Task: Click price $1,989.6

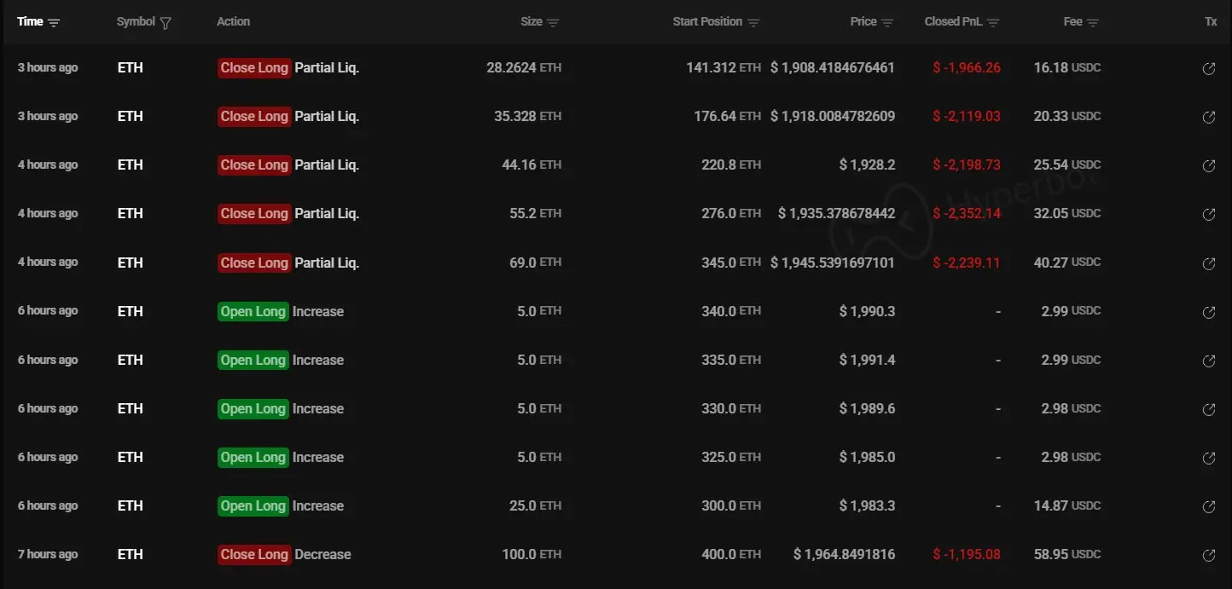Action: [x=867, y=409]
